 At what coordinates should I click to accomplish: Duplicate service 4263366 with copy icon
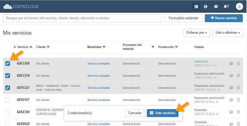(x=231, y=64)
